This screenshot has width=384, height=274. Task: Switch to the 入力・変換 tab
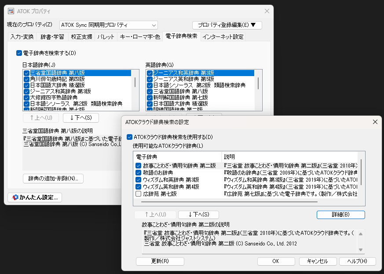(22, 37)
